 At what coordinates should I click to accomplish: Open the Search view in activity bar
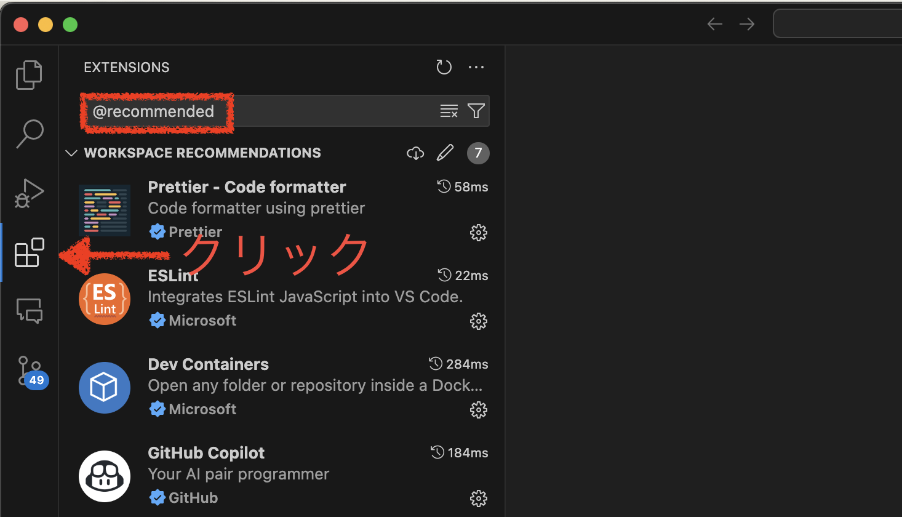click(29, 134)
